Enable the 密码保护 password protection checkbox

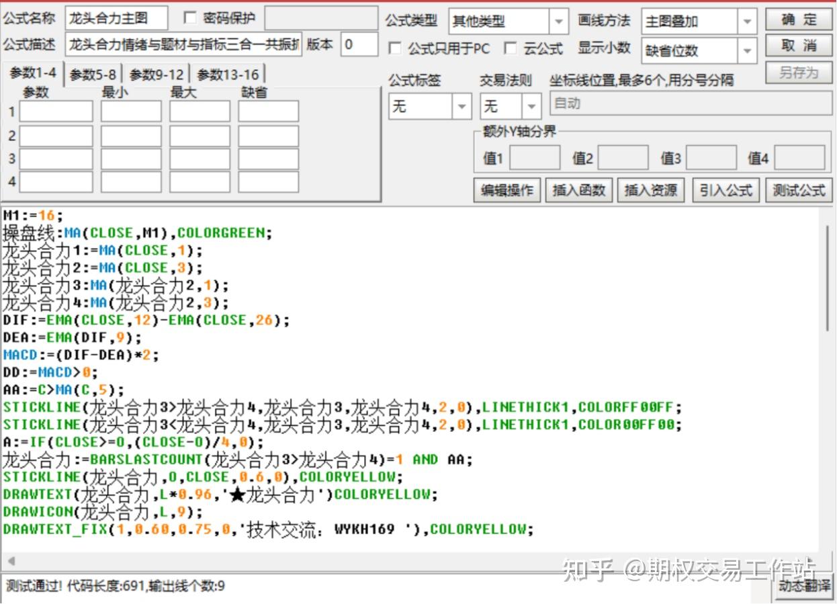(190, 18)
